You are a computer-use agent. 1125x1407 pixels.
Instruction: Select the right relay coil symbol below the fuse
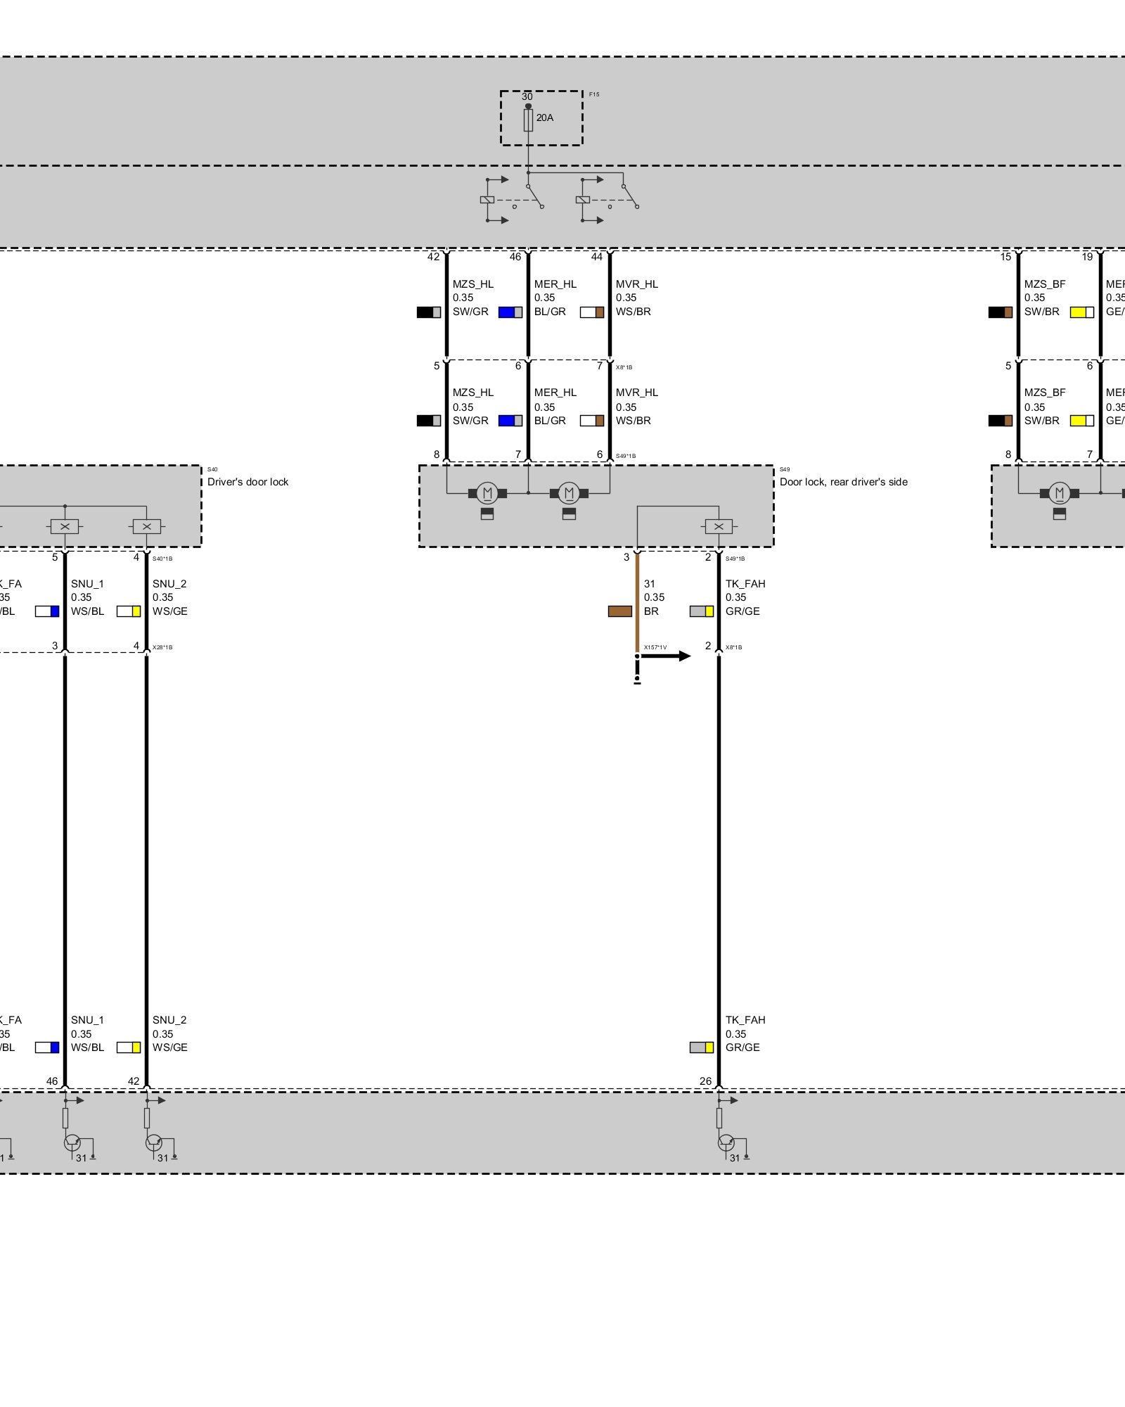pos(582,200)
